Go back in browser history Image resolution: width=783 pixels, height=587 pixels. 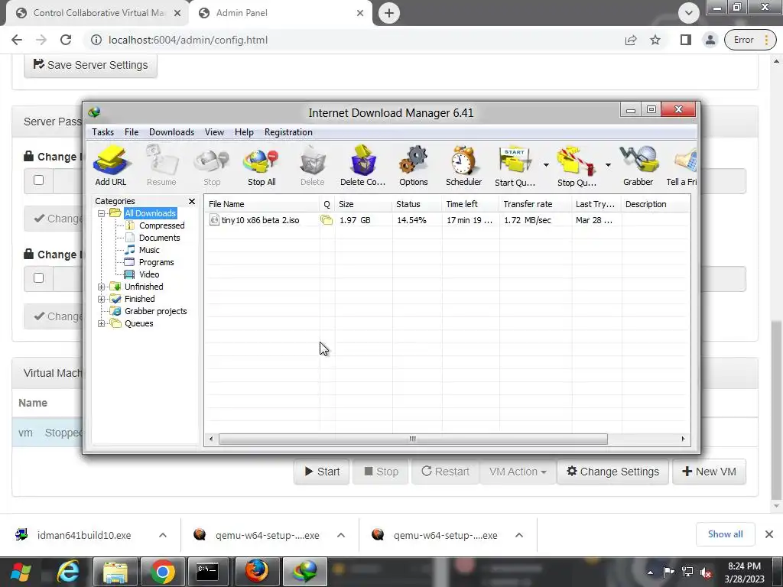[17, 40]
